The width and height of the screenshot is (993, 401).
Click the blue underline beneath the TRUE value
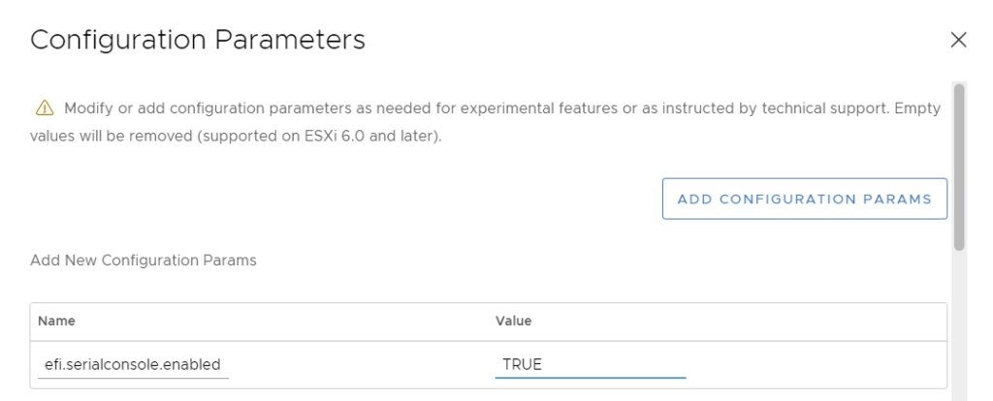coord(591,378)
